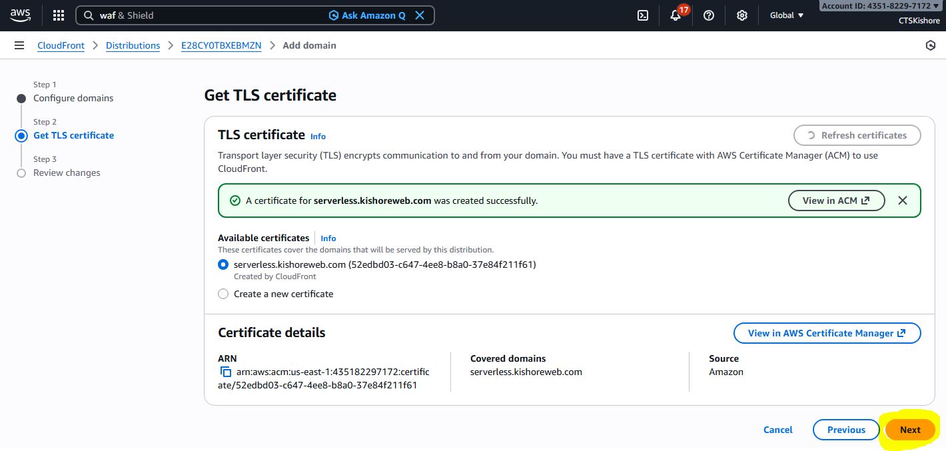The width and height of the screenshot is (946, 451).
Task: Clear the search box text
Action: (420, 15)
